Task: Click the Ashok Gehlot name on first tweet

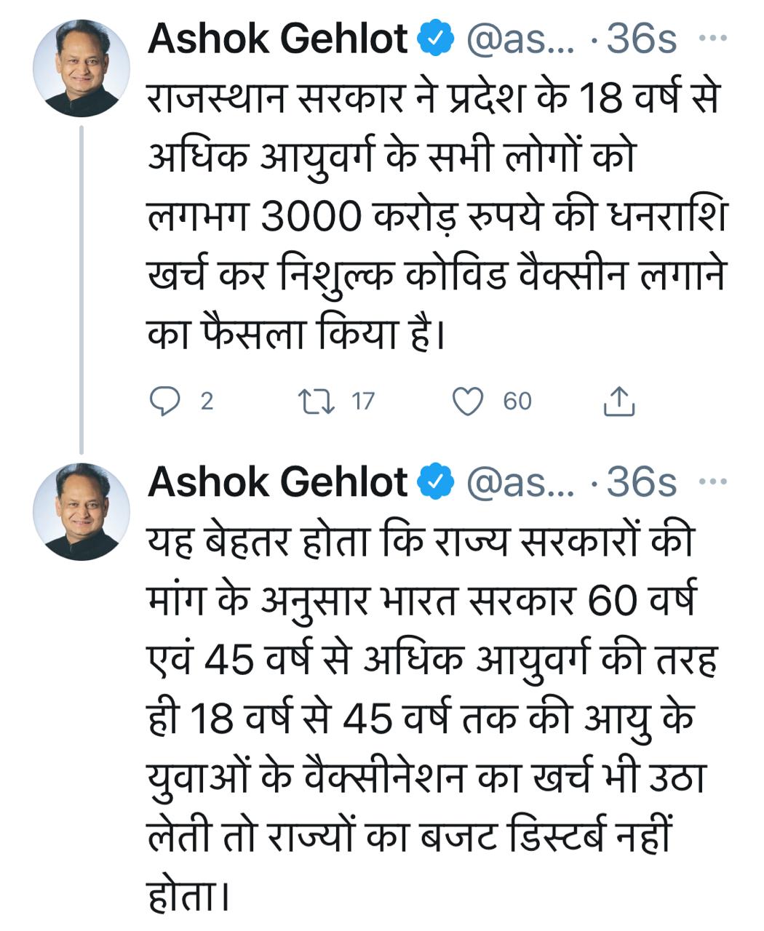Action: click(x=277, y=39)
